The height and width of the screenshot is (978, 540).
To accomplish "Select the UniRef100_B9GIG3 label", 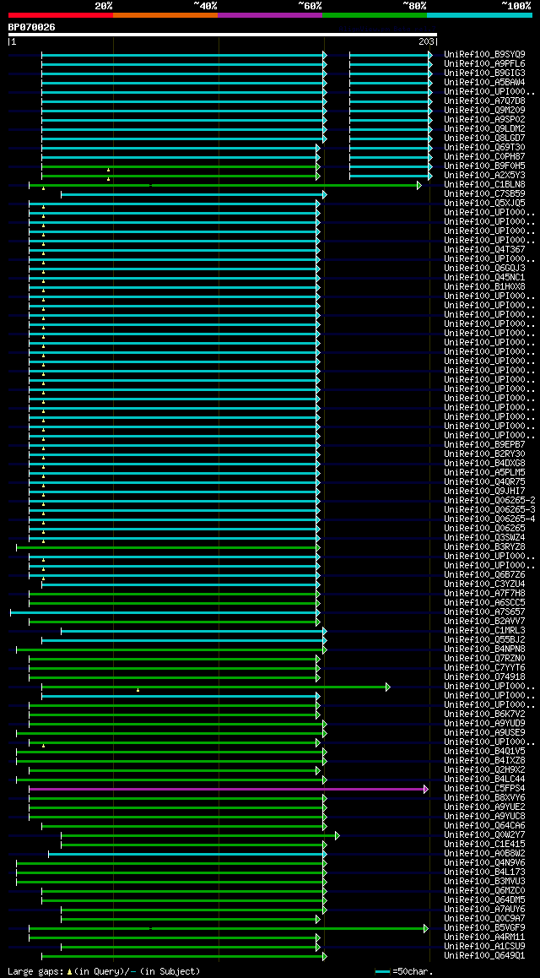I will coord(484,73).
